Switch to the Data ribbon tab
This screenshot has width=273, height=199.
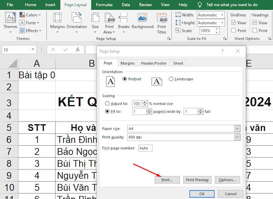click(x=126, y=5)
